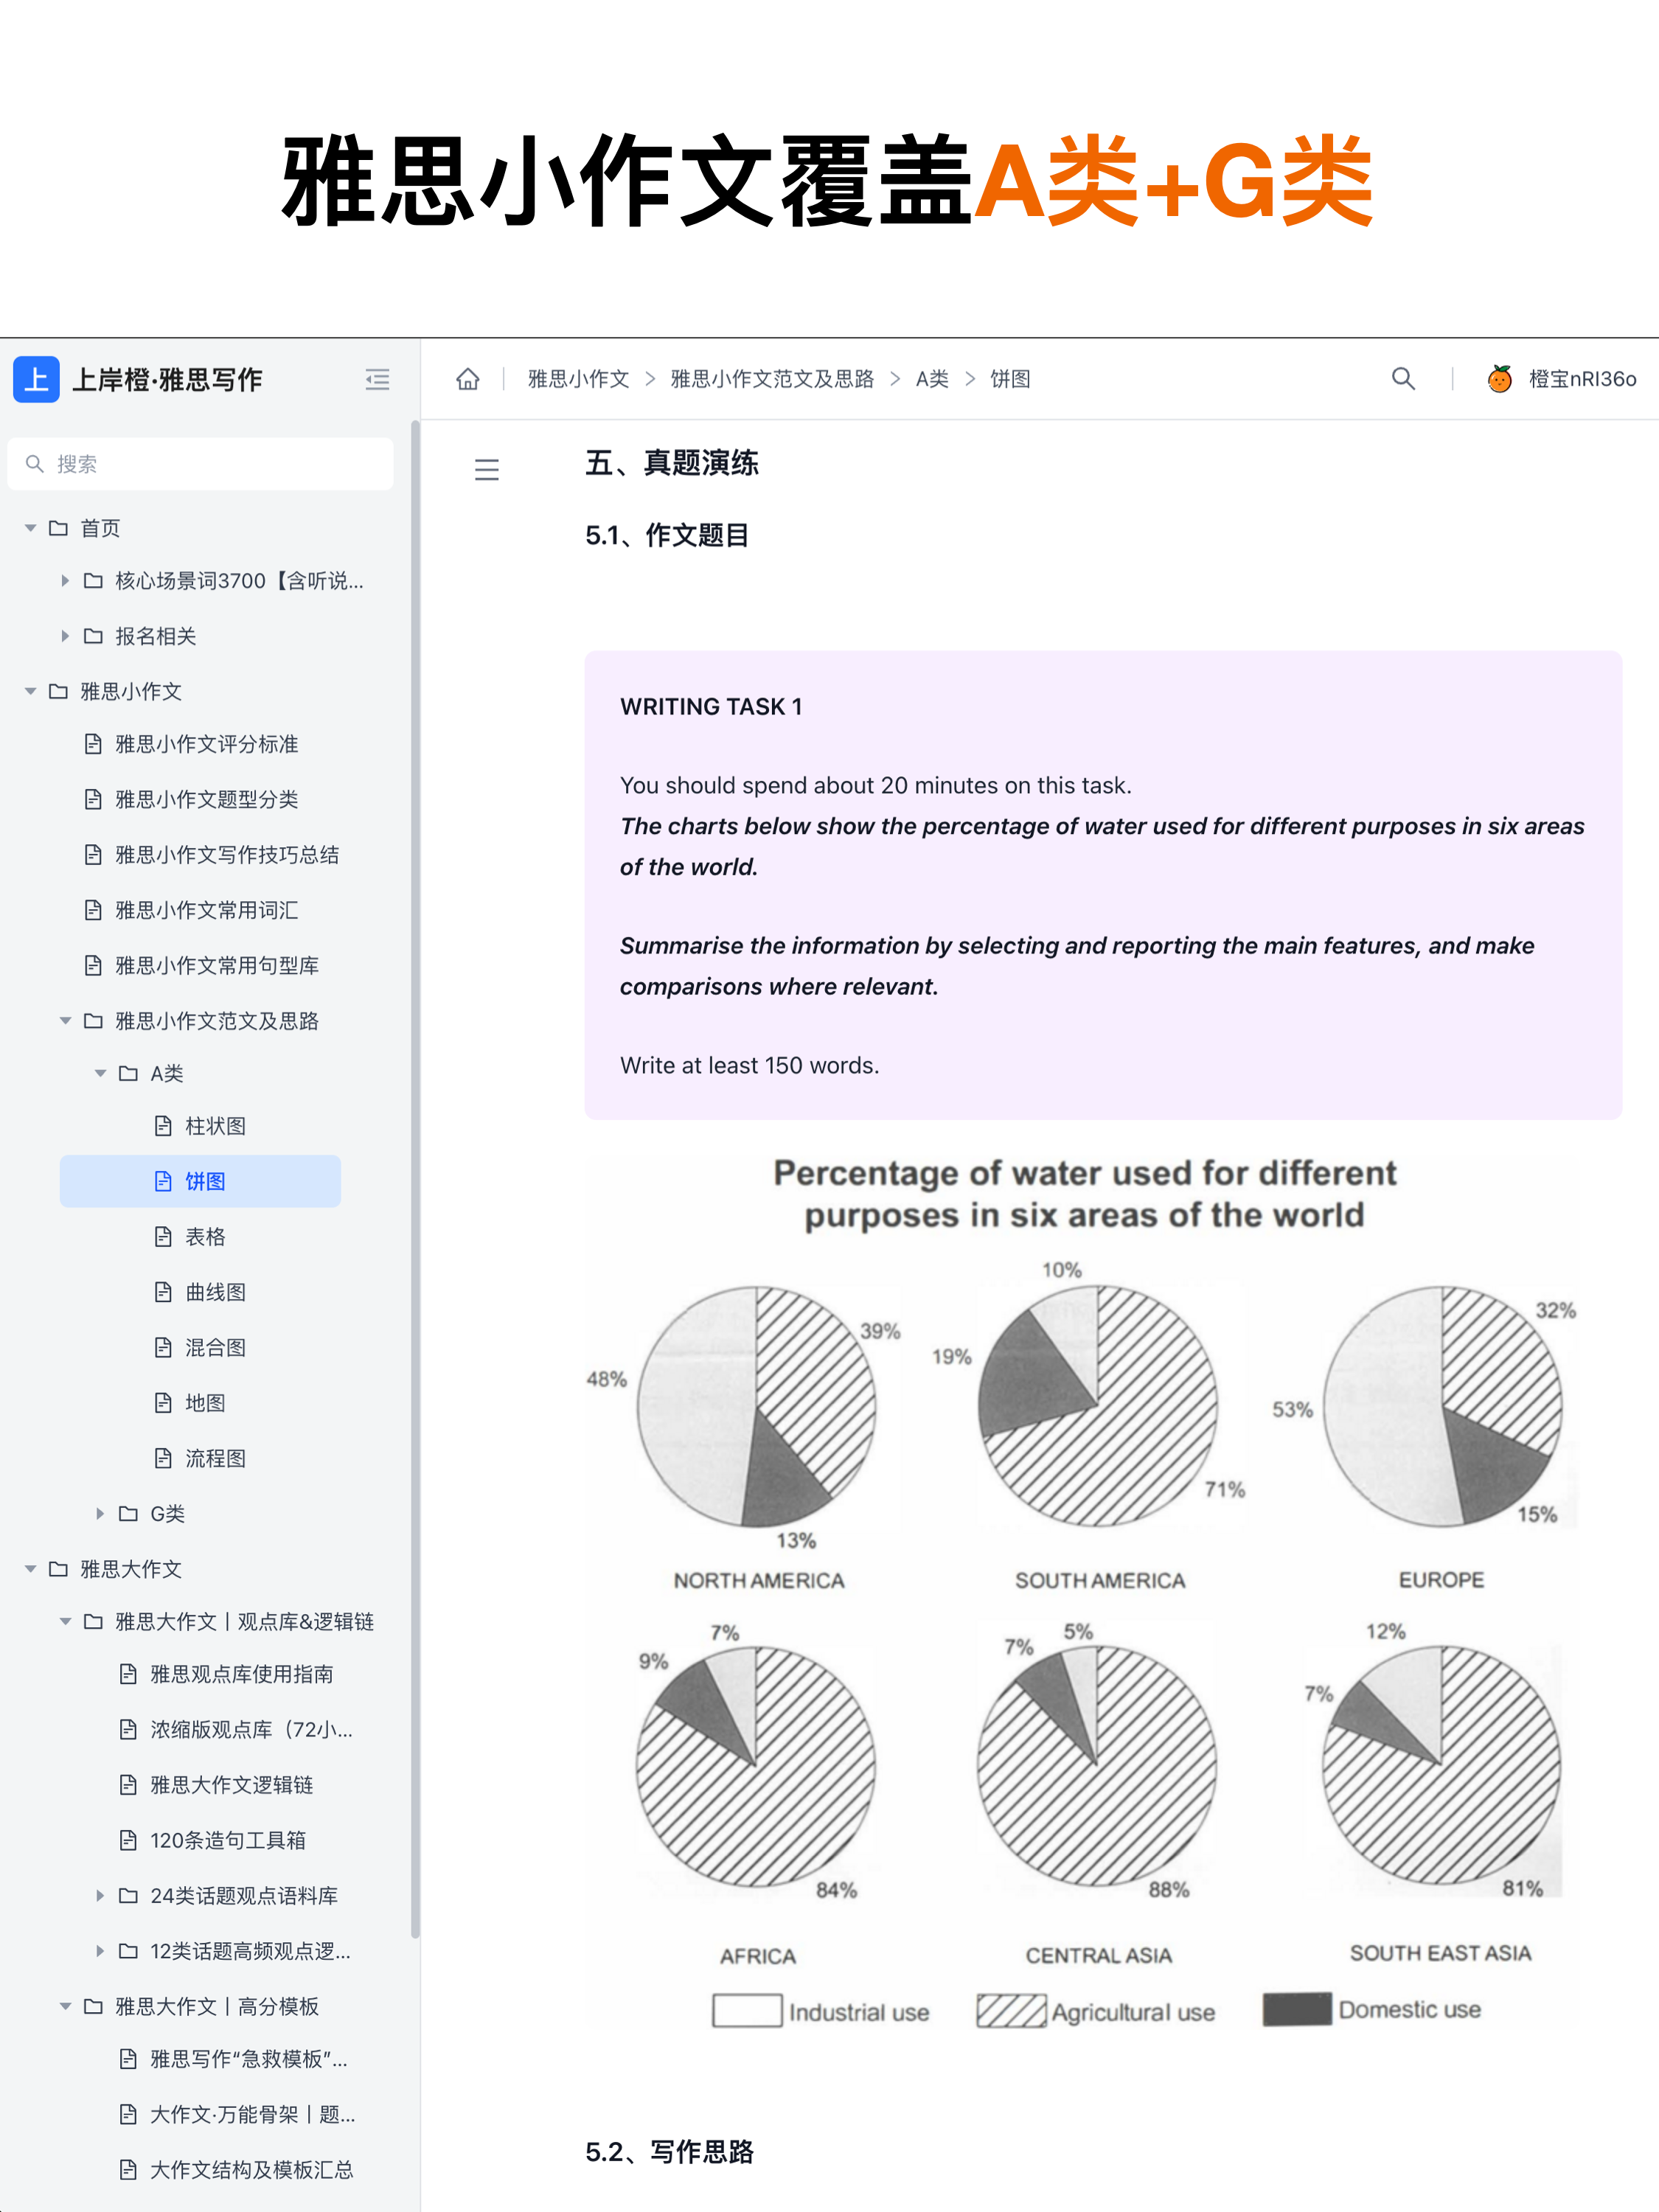Screen dimensions: 1659x2212
Task: Click the sidebar search input field
Action: (200, 464)
